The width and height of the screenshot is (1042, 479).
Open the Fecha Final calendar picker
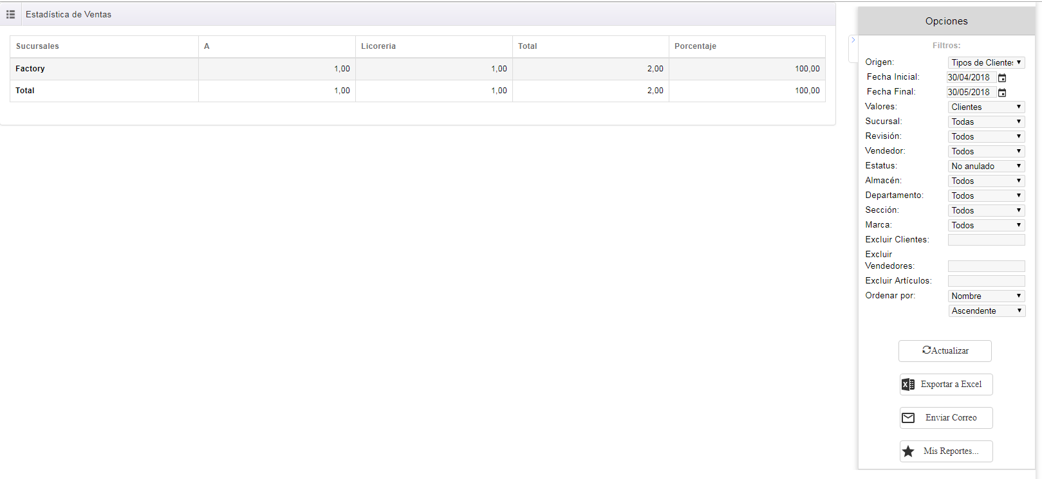click(x=1002, y=93)
